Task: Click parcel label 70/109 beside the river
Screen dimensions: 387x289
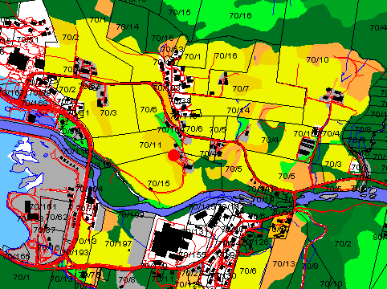Action: [131, 214]
